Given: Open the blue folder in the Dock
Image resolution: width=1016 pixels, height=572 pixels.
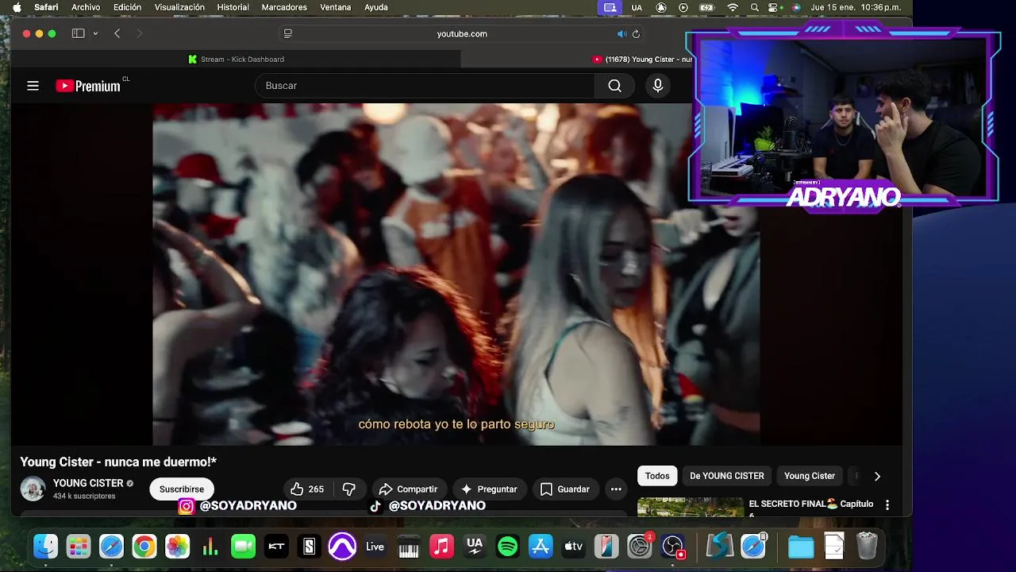Looking at the screenshot, I should click(801, 547).
